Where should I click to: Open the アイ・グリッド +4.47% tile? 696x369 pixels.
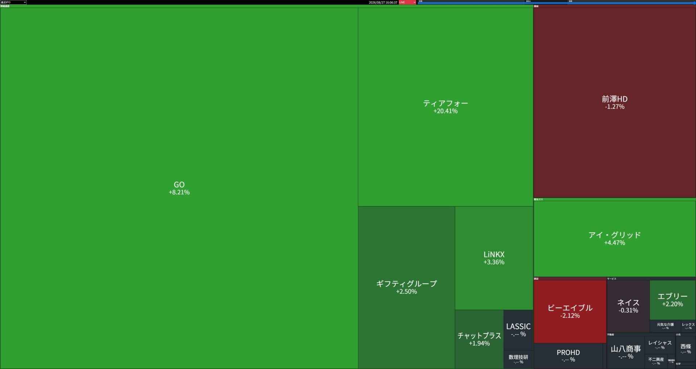click(x=614, y=239)
